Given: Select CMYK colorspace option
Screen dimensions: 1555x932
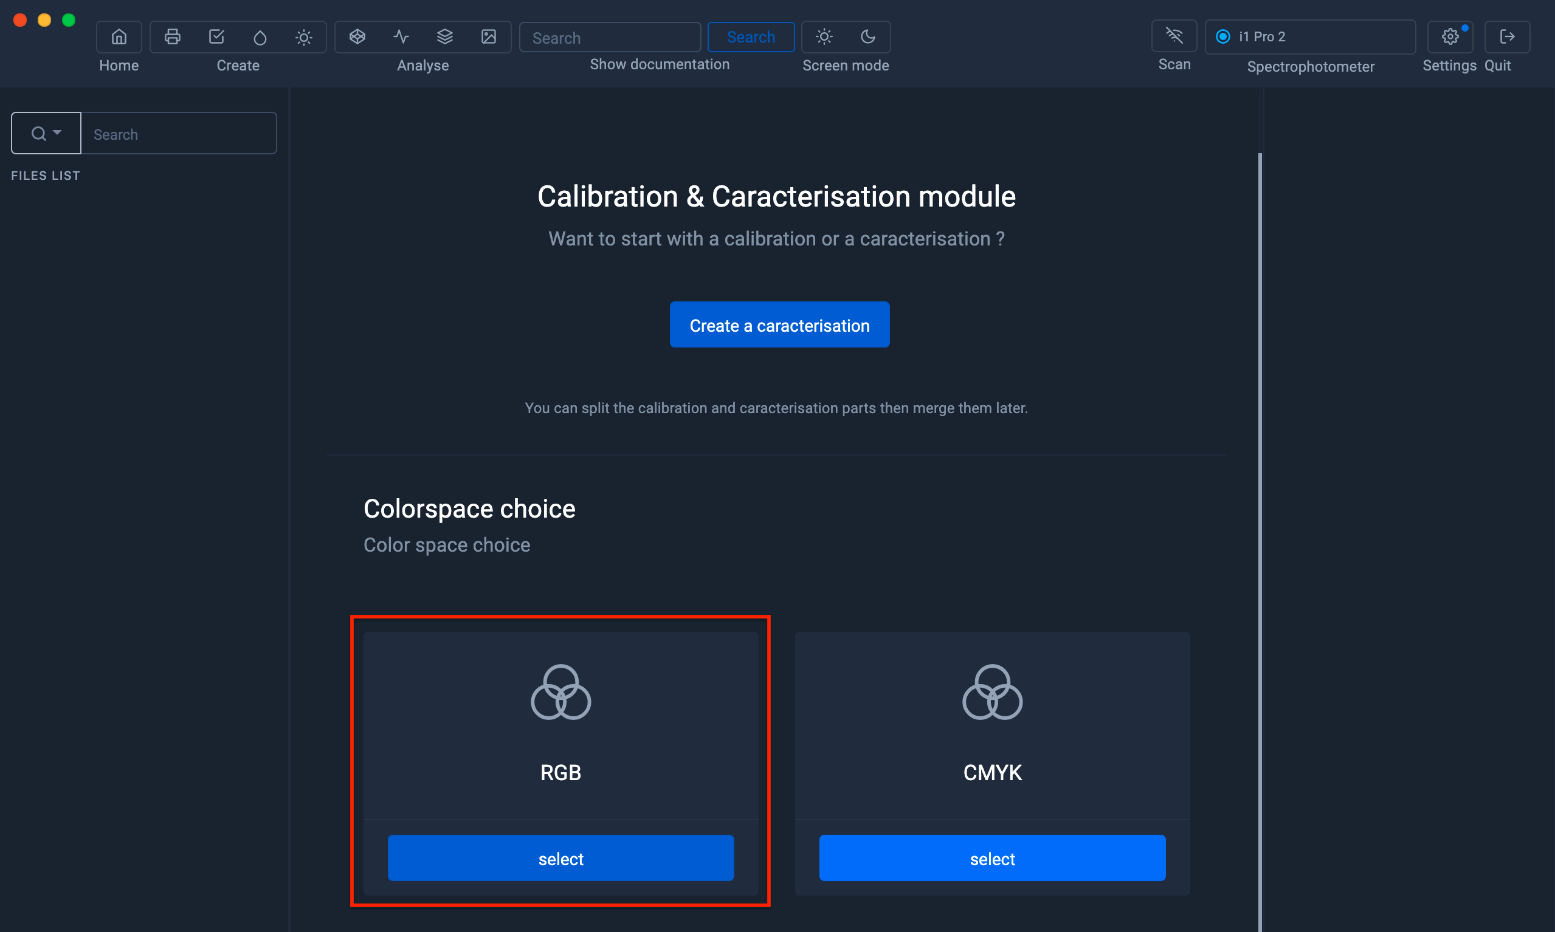Looking at the screenshot, I should point(991,858).
